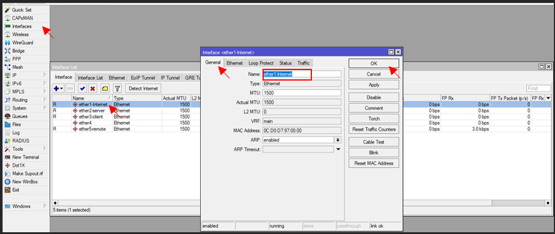
Task: Switch to the IP Tunnel tab
Action: tap(170, 78)
